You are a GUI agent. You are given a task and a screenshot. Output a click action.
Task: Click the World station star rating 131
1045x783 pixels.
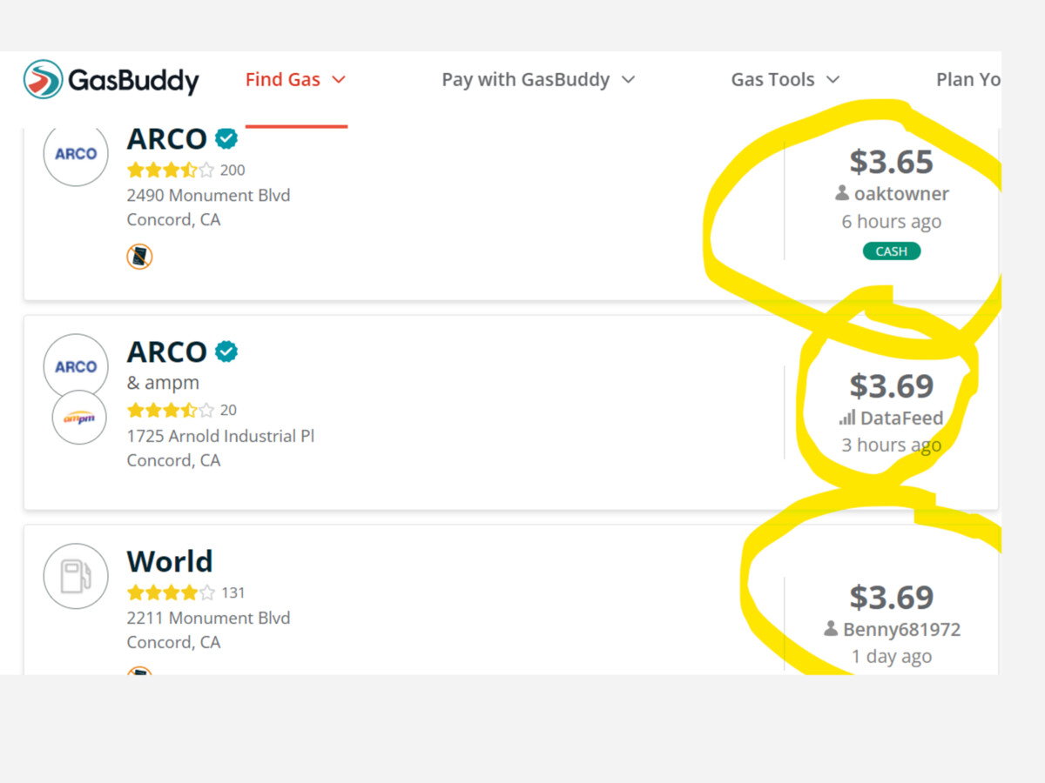click(171, 592)
